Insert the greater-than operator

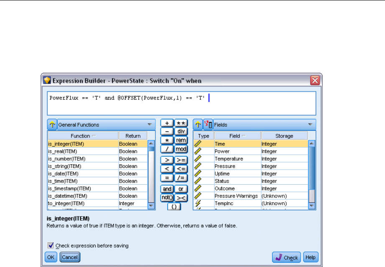(167, 160)
